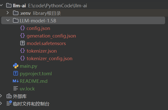Click the pyproject.toml file type icon
168x110 pixels.
tap(16, 74)
